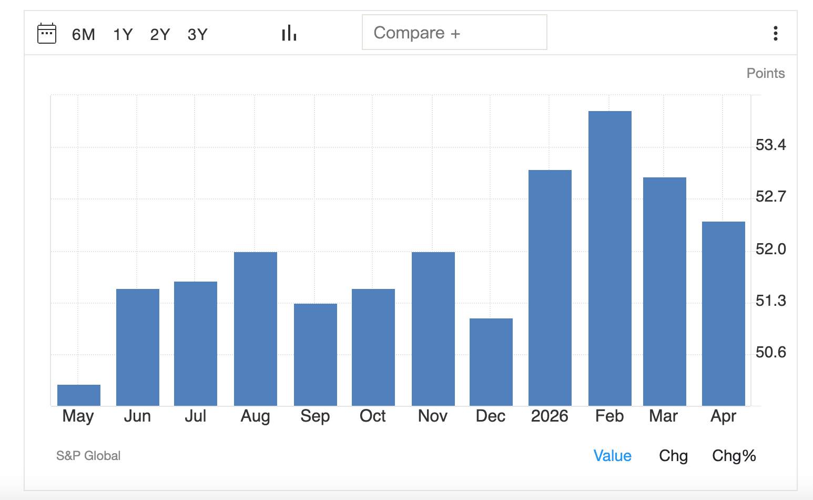The image size is (813, 500).
Task: Click the 'Dec' x-axis label
Action: 491,416
